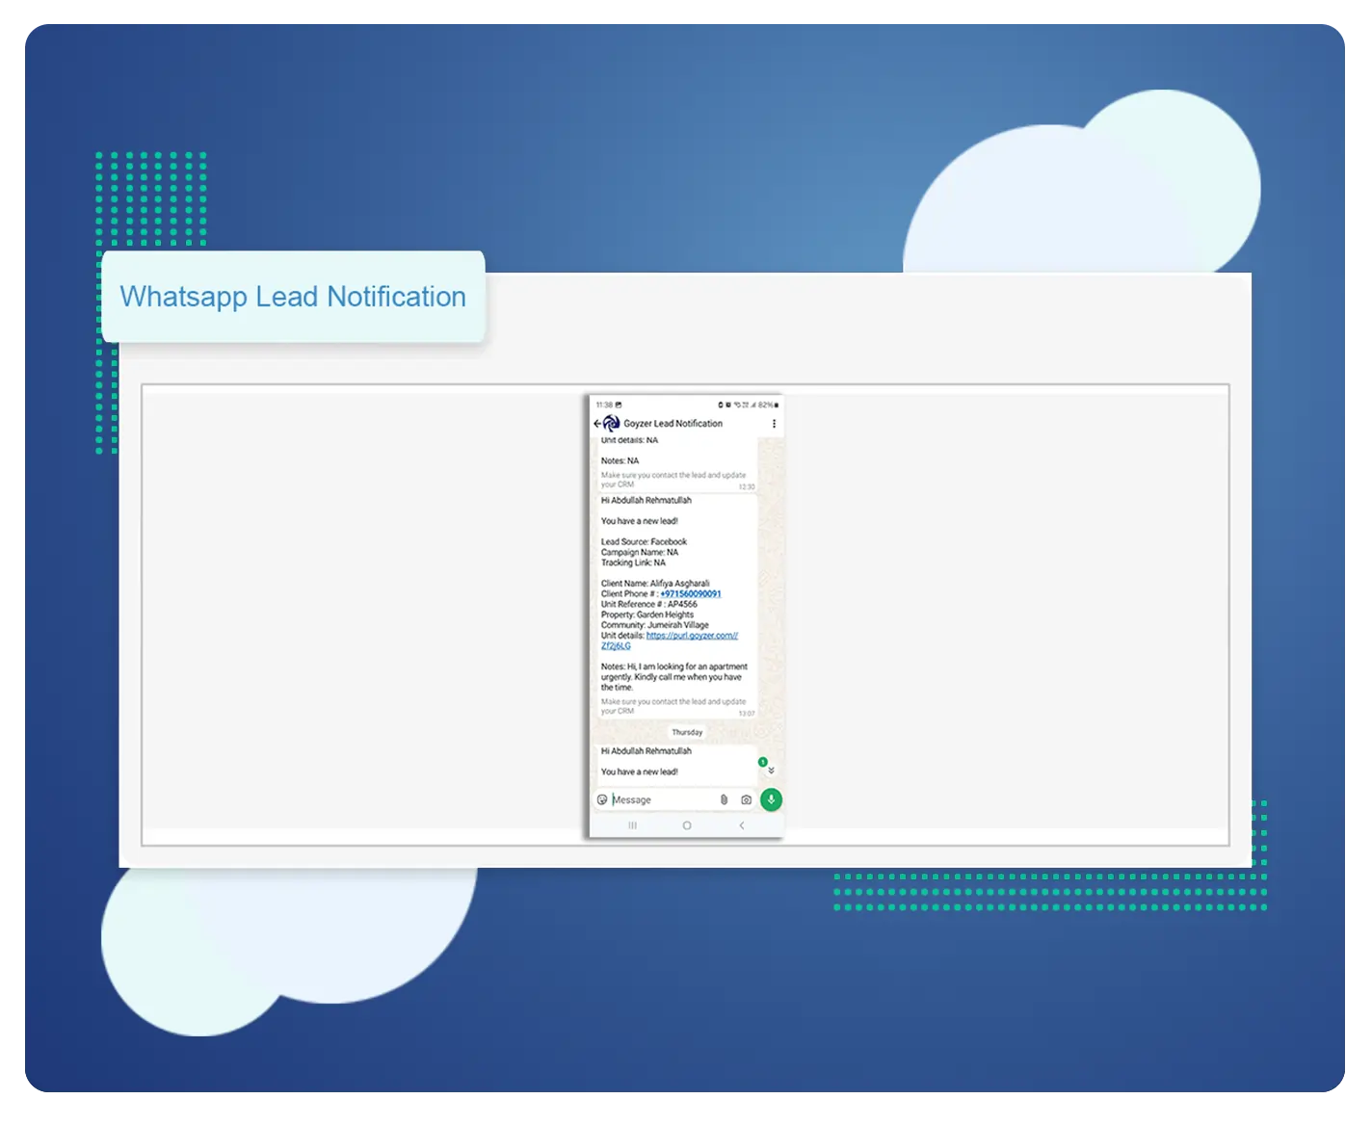This screenshot has width=1372, height=1125.
Task: Open the purl.goyzer.com unit details link
Action: tap(670, 641)
